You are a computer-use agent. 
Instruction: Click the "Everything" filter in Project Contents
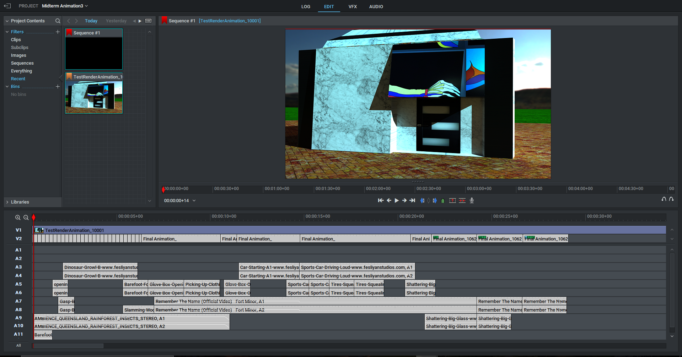click(x=21, y=71)
